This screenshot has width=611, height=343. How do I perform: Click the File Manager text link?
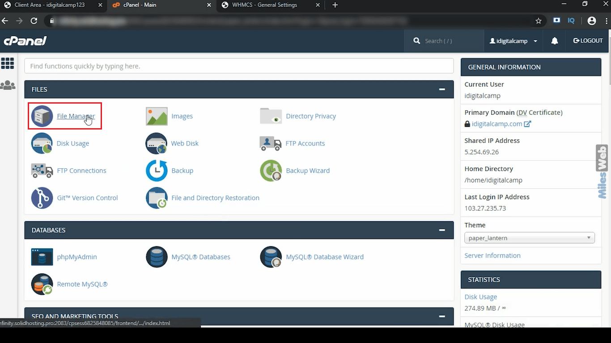pos(76,116)
